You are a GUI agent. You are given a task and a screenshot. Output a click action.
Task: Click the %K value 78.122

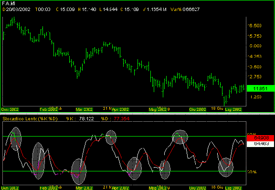(x=86, y=119)
